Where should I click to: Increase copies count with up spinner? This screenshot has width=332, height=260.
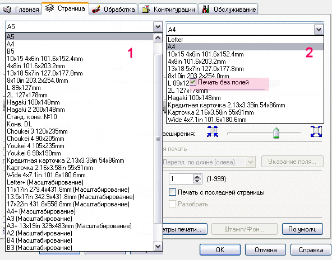pyautogui.click(x=197, y=177)
